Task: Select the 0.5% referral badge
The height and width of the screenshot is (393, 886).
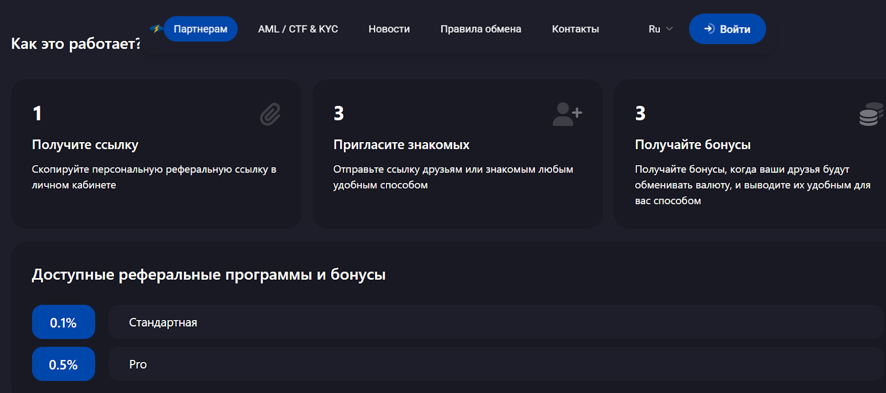Action: [64, 364]
